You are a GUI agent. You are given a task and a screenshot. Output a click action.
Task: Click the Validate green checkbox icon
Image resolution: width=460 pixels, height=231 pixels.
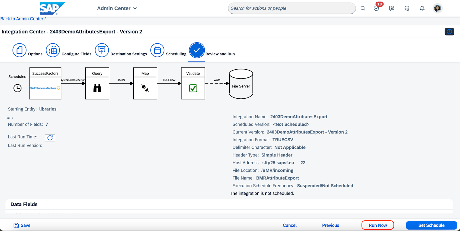pyautogui.click(x=193, y=88)
